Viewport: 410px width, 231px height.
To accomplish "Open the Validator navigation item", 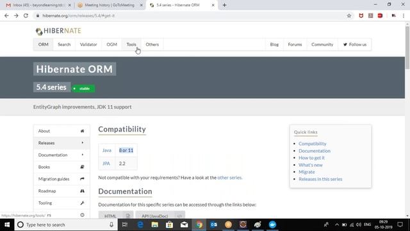I will (x=88, y=44).
